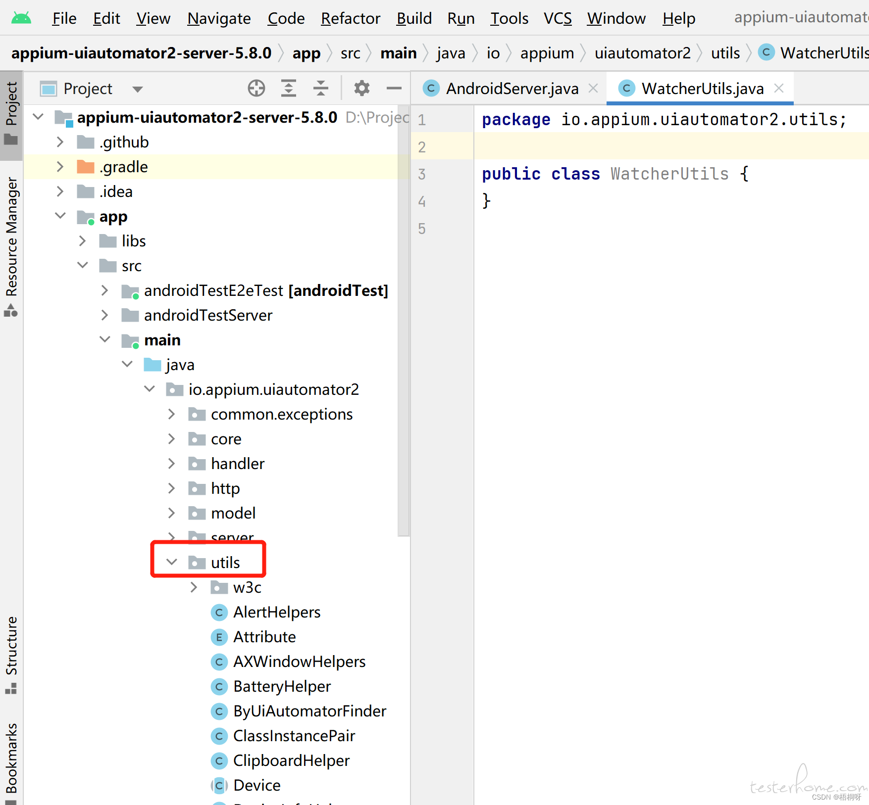Screen dimensions: 869x805
Task: Hide the Project panel with minus icon
Action: [x=394, y=89]
